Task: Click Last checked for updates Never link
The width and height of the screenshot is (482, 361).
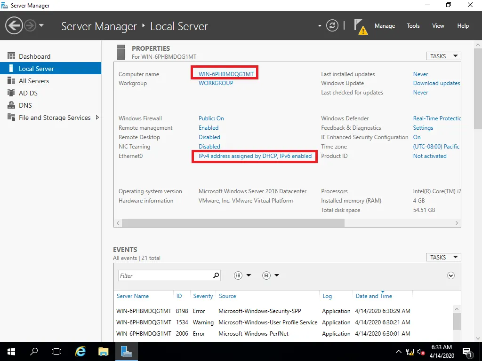Action: [x=420, y=93]
